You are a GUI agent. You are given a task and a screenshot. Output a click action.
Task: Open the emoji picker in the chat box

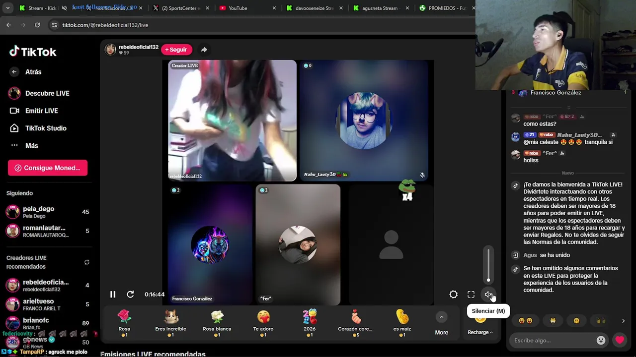coord(601,340)
